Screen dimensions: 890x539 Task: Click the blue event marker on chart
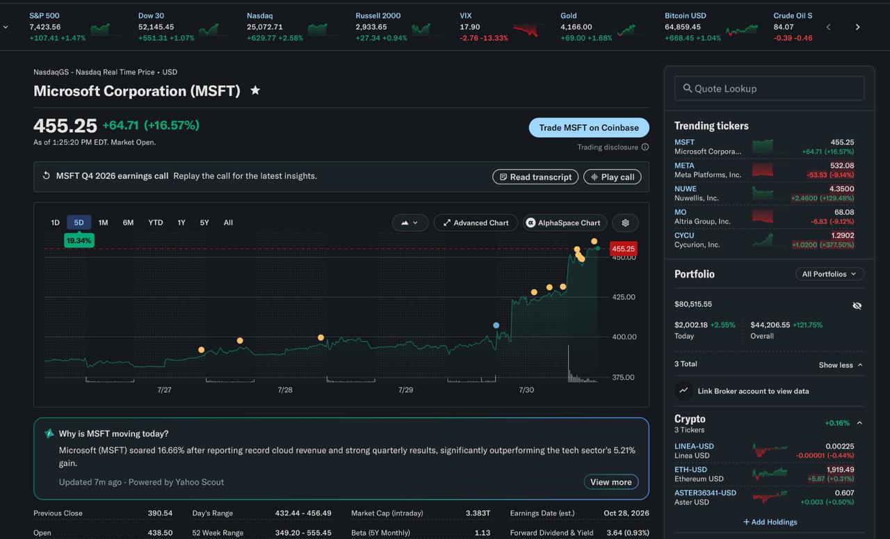pos(496,325)
